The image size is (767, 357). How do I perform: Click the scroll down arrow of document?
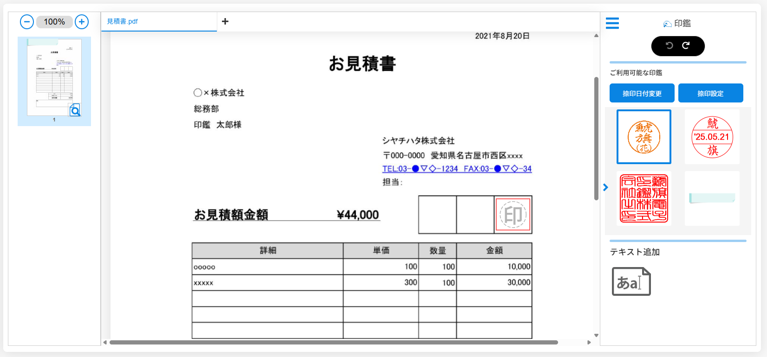[596, 335]
